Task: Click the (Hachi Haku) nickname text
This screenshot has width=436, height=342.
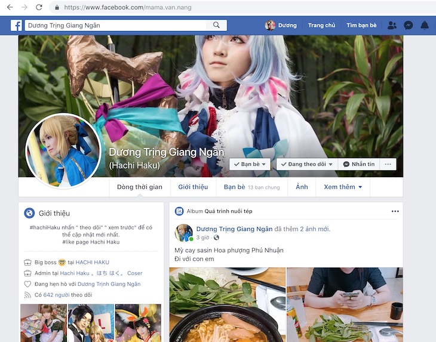Action: pos(134,165)
